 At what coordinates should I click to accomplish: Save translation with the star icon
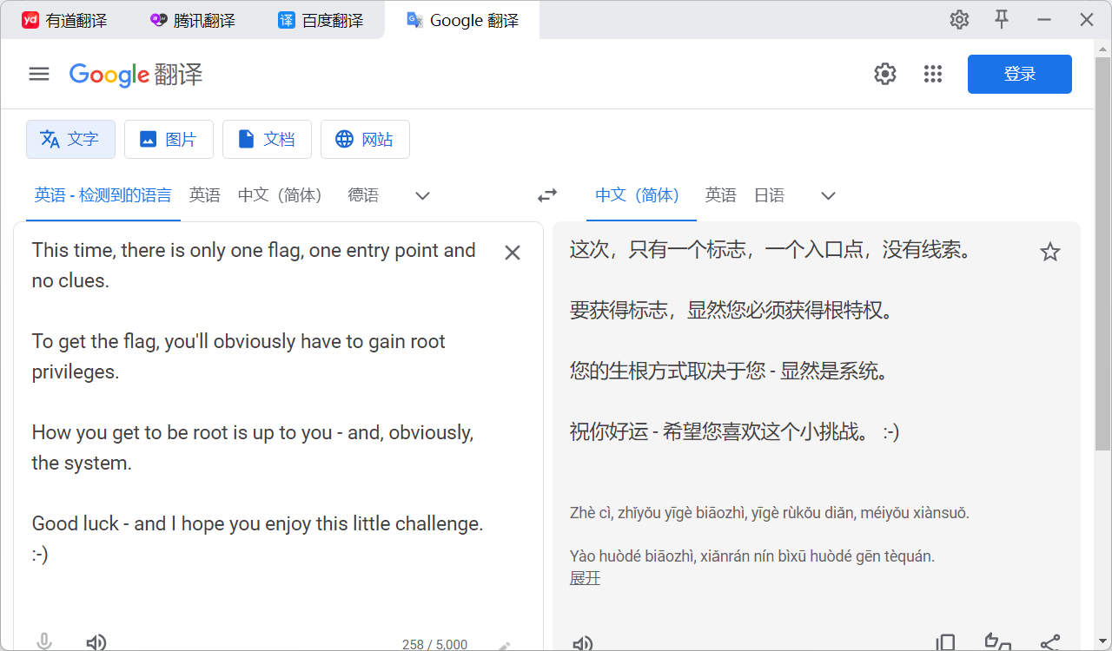point(1050,253)
